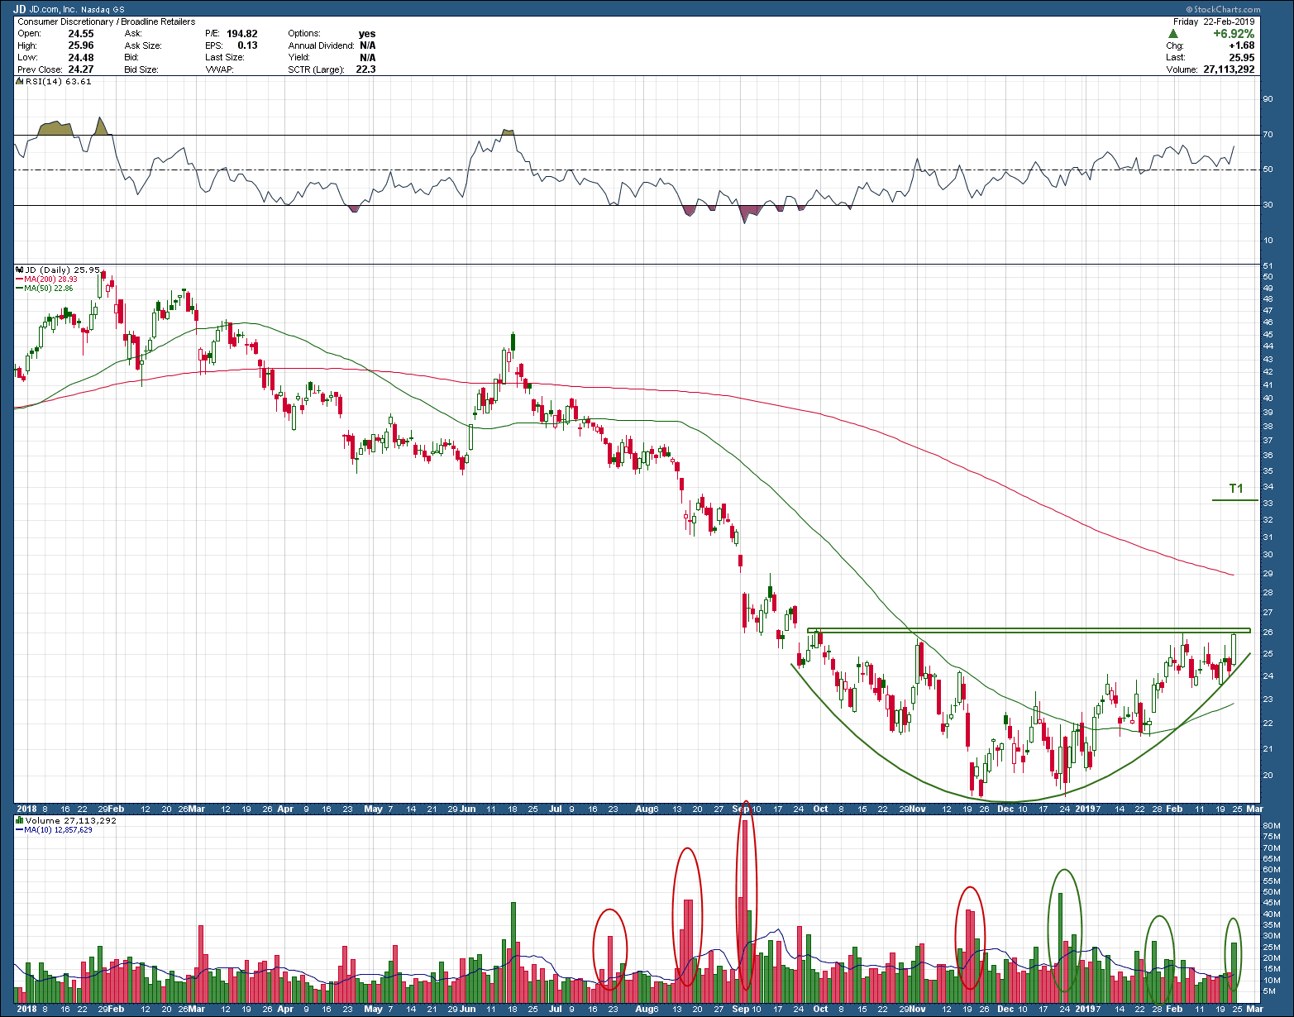Click the Jun label on price date axis
This screenshot has width=1294, height=1017.
point(469,809)
